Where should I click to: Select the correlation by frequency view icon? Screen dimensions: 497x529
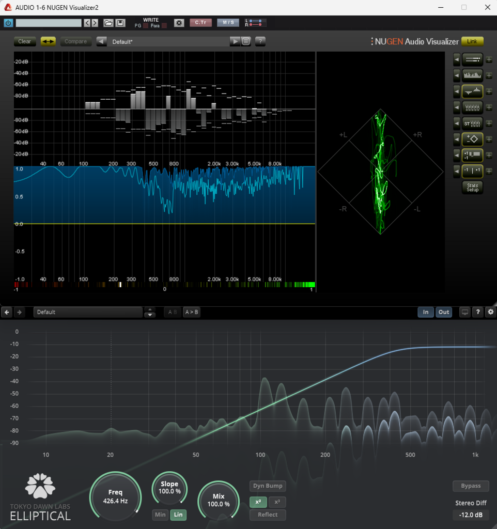[472, 155]
